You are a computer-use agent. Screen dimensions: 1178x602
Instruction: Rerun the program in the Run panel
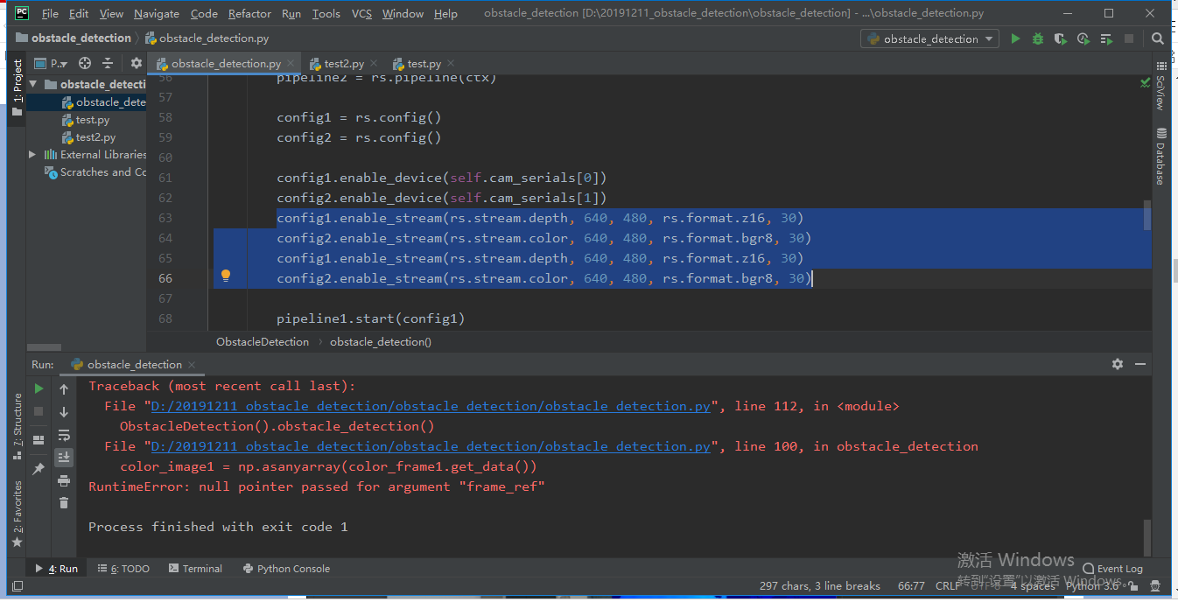click(x=38, y=387)
